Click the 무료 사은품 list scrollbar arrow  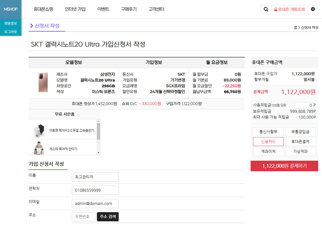[99, 153]
